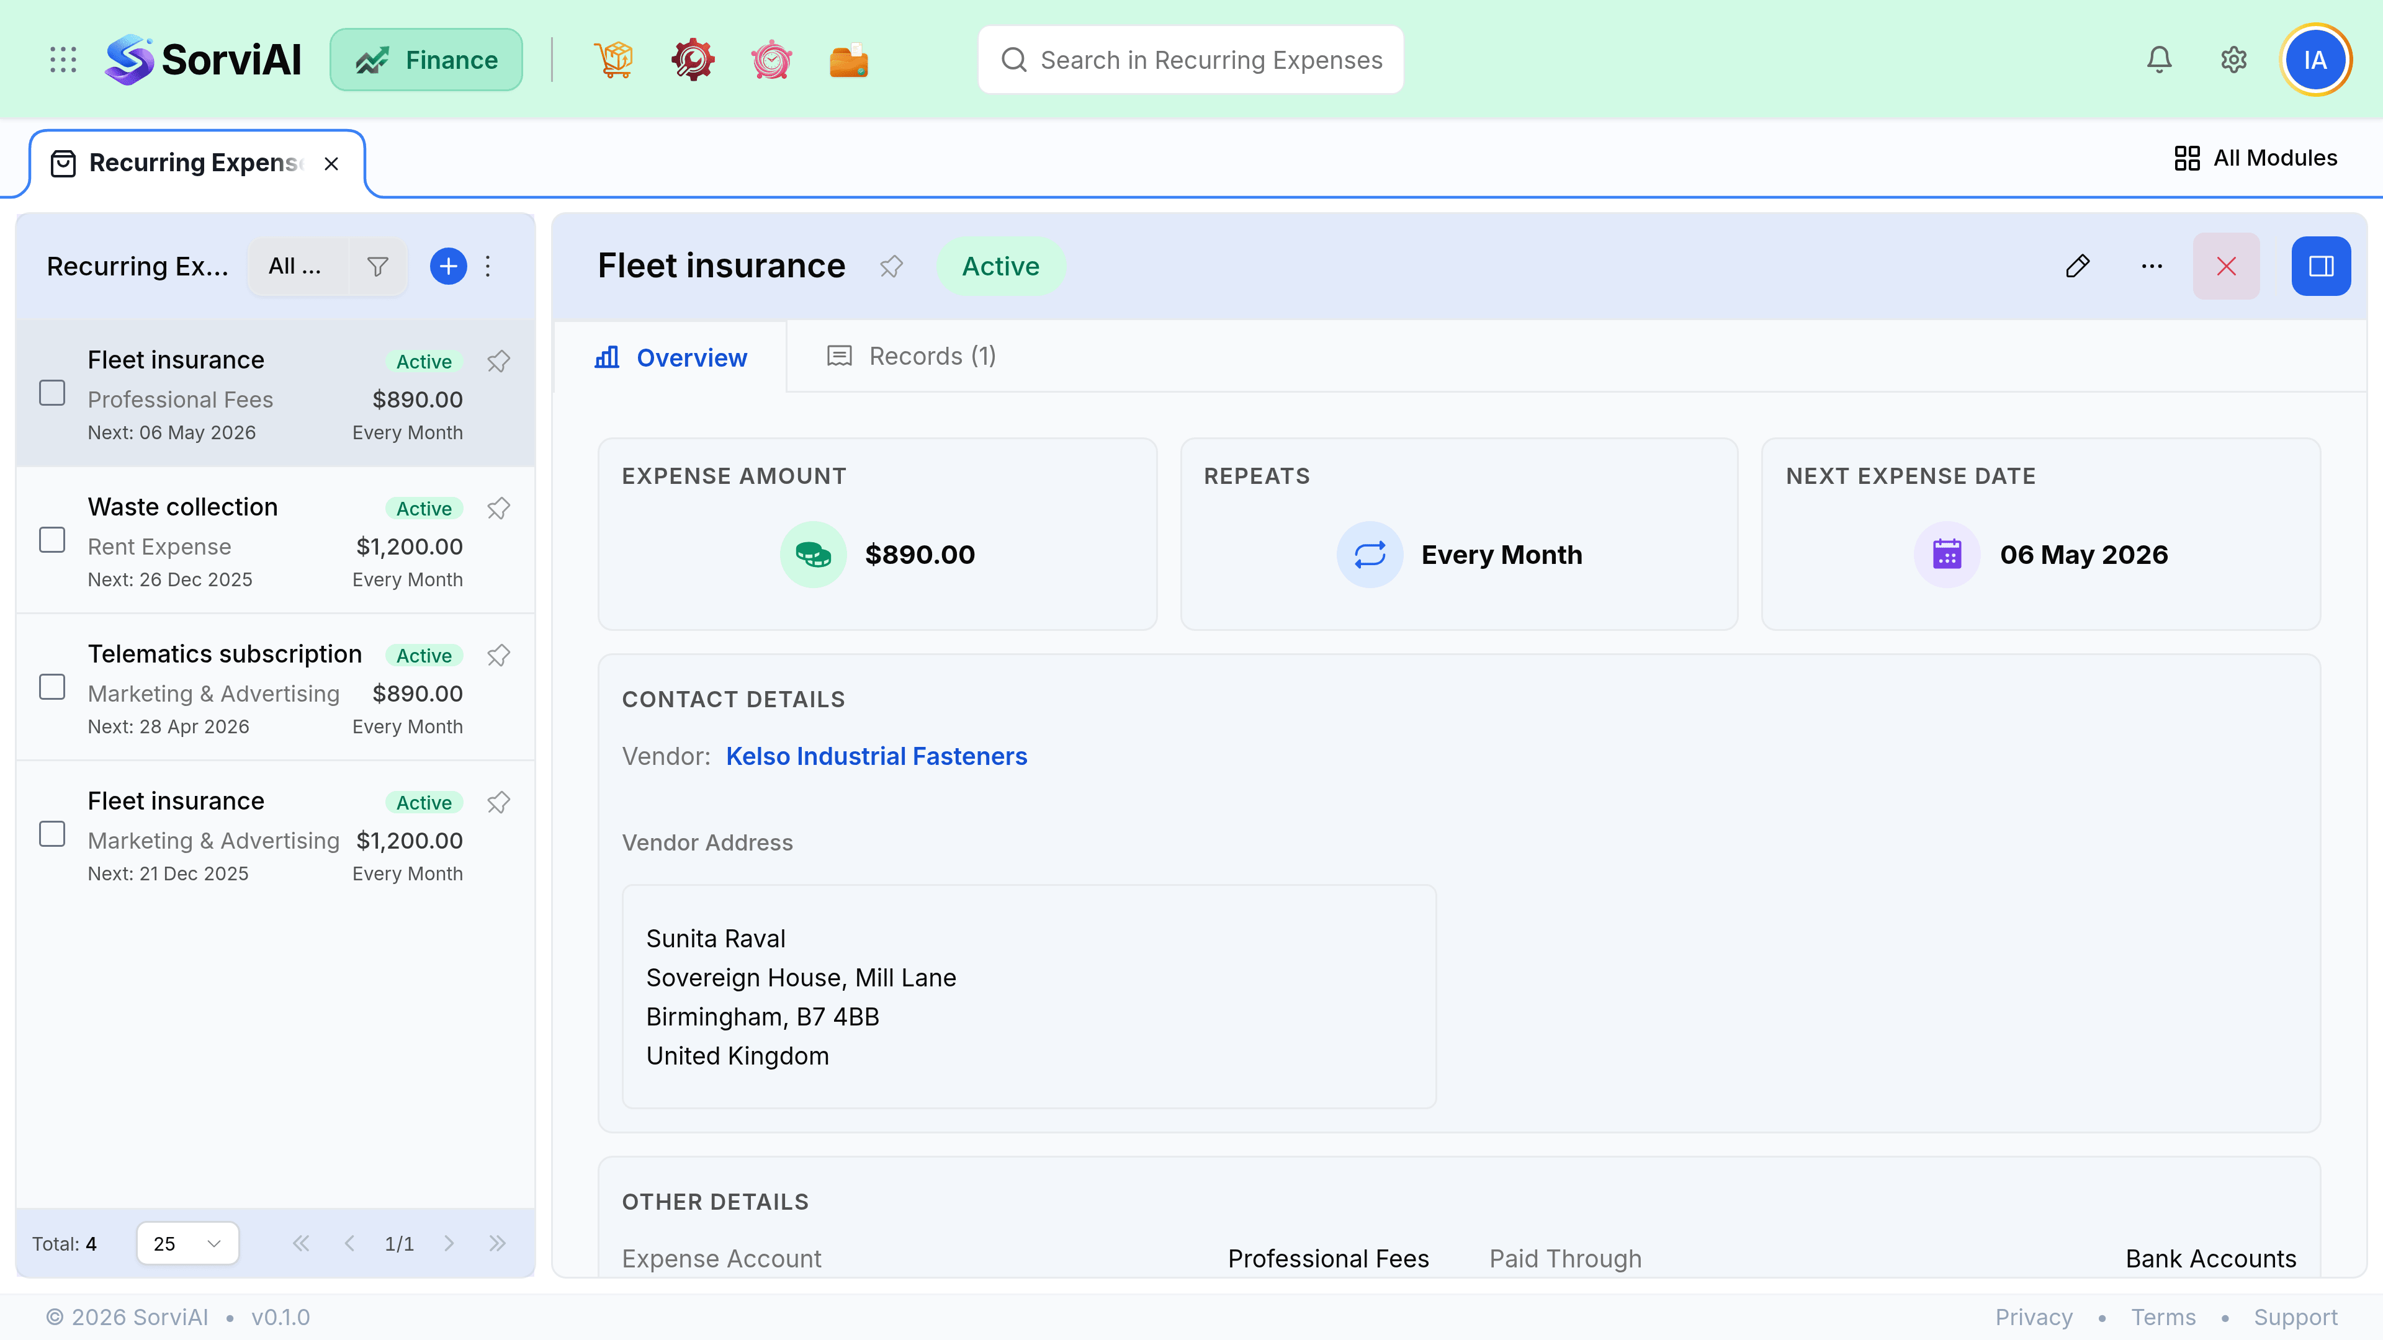
Task: Open the 25 per page dropdown
Action: pos(188,1244)
